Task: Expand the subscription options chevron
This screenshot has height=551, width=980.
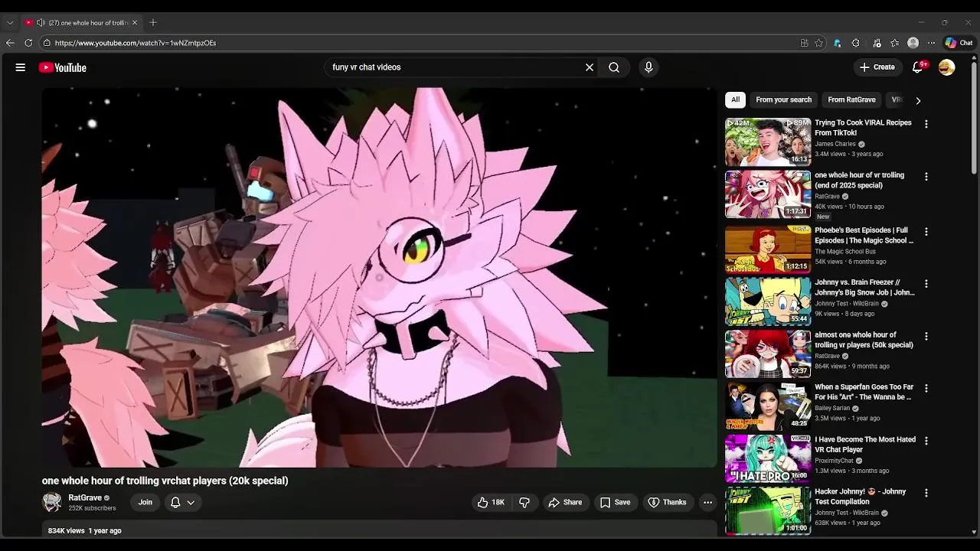Action: (191, 502)
